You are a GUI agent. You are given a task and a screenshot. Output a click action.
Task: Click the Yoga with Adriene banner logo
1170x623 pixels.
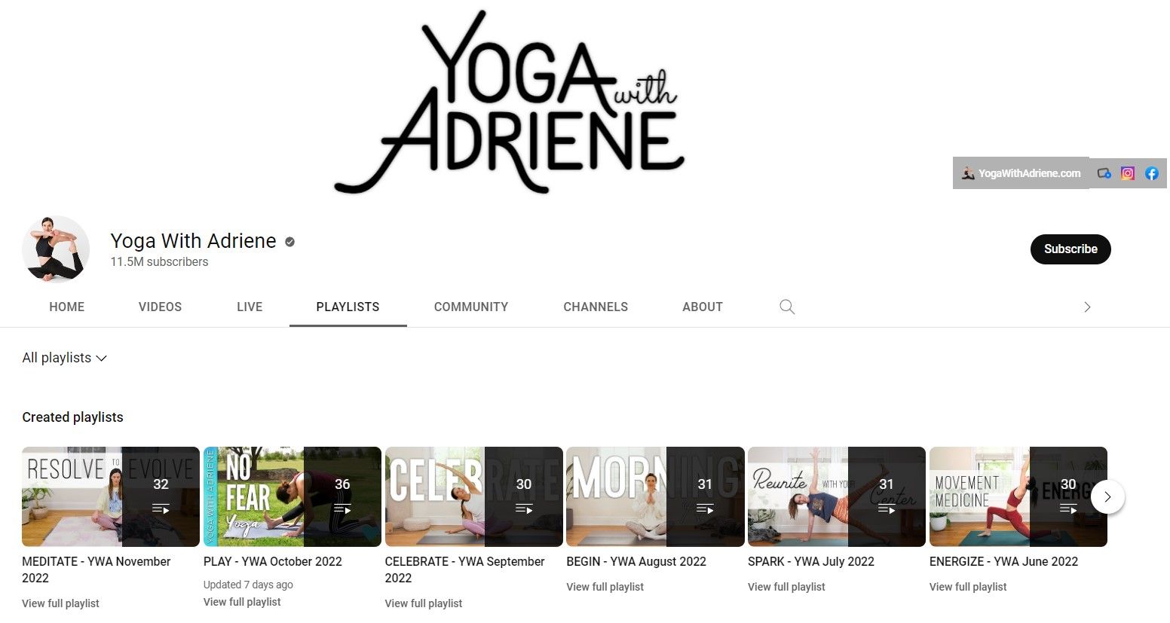pyautogui.click(x=510, y=102)
